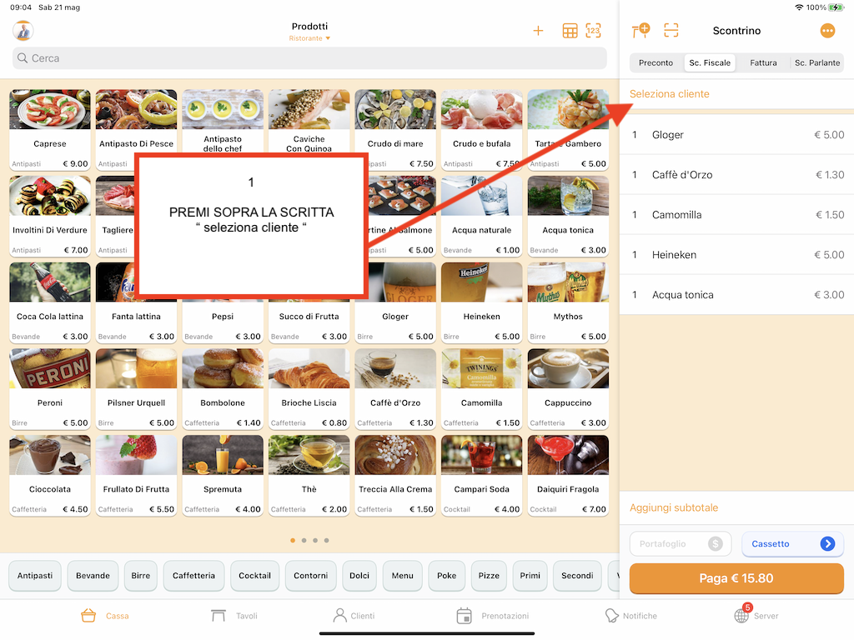The image size is (854, 640).
Task: Expand the Ristorante dropdown under Prodotti
Action: (x=309, y=38)
